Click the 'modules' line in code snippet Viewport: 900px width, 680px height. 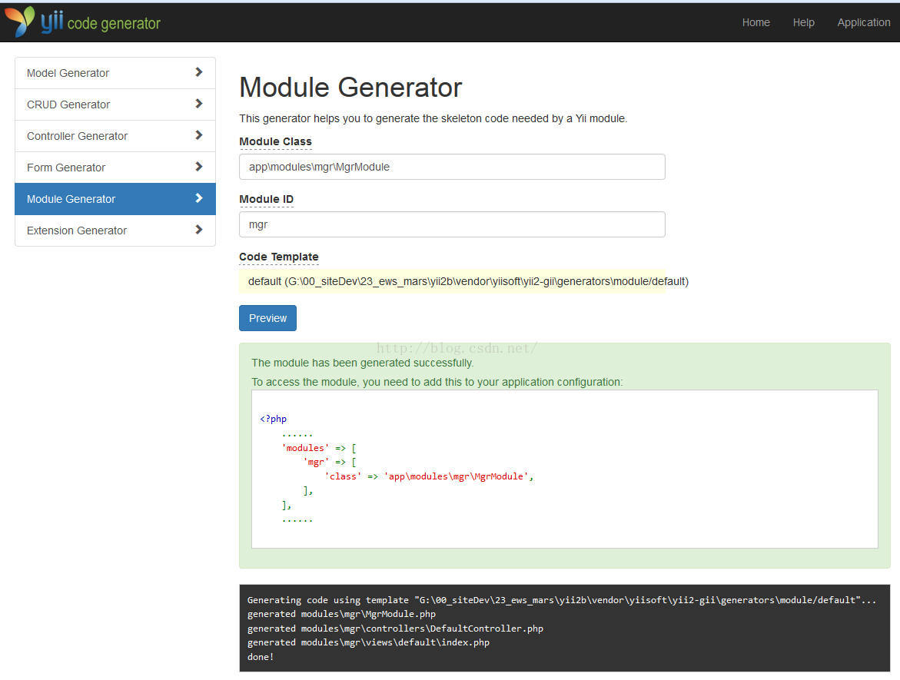[x=318, y=448]
